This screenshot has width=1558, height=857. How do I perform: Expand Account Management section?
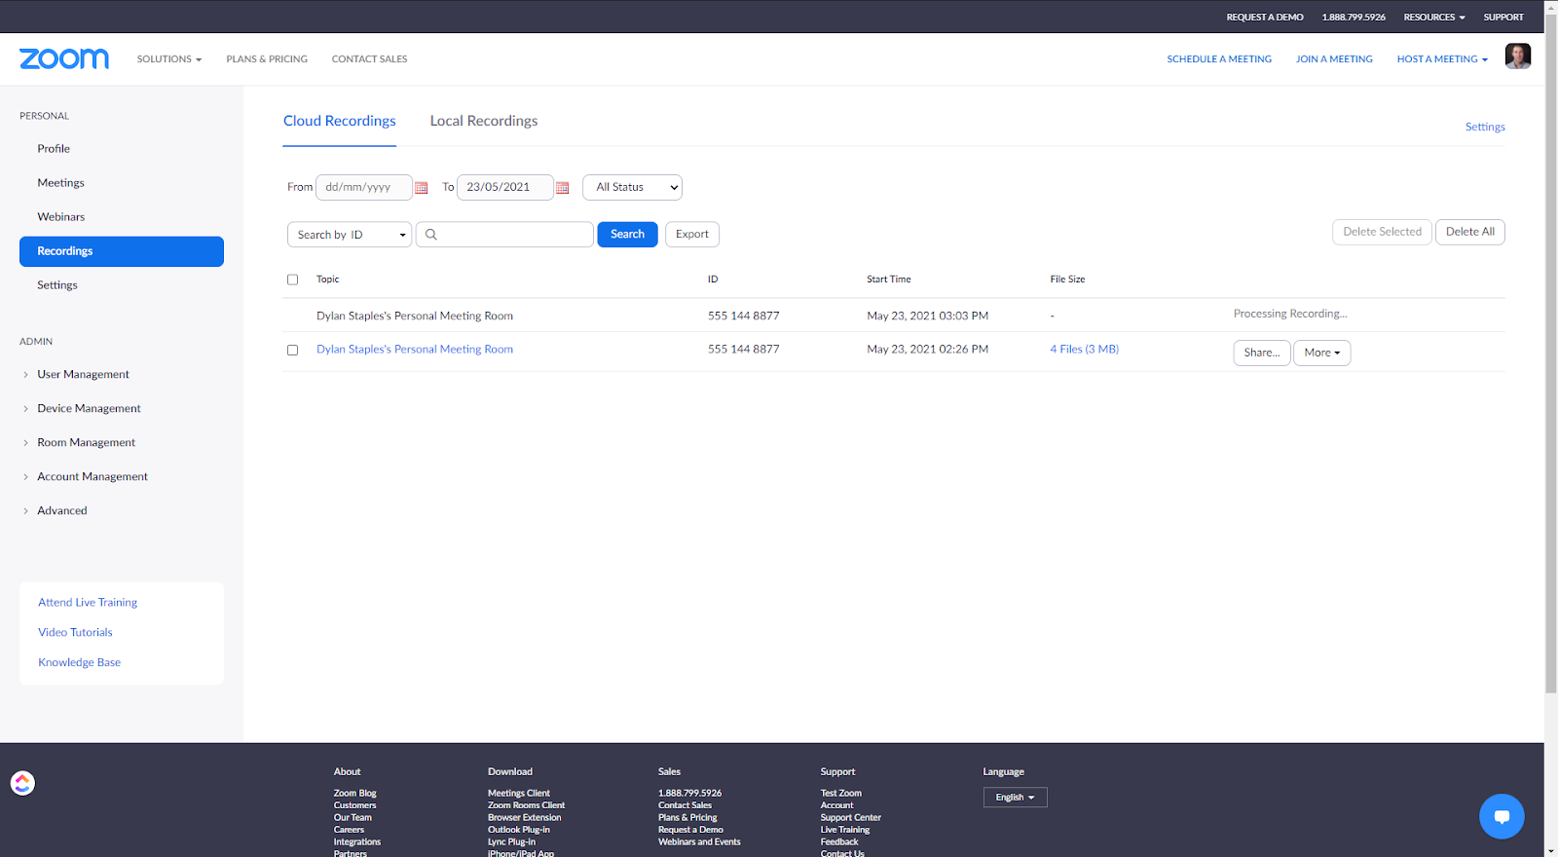pos(93,476)
